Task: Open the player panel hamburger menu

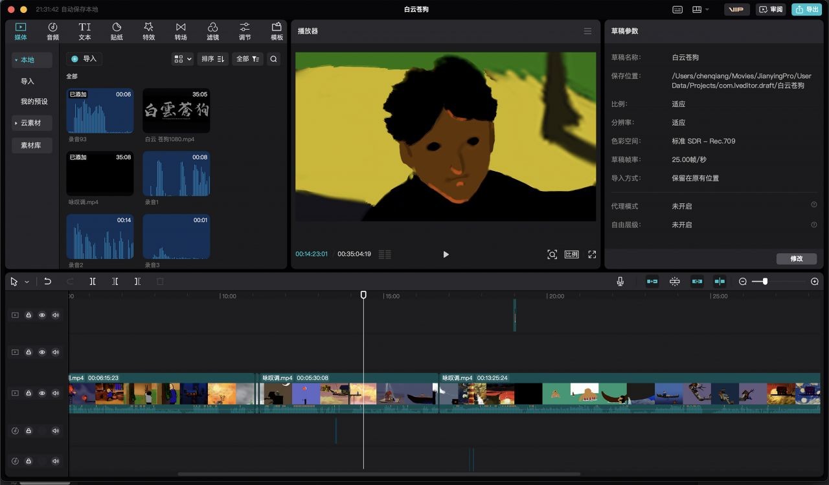Action: tap(587, 31)
